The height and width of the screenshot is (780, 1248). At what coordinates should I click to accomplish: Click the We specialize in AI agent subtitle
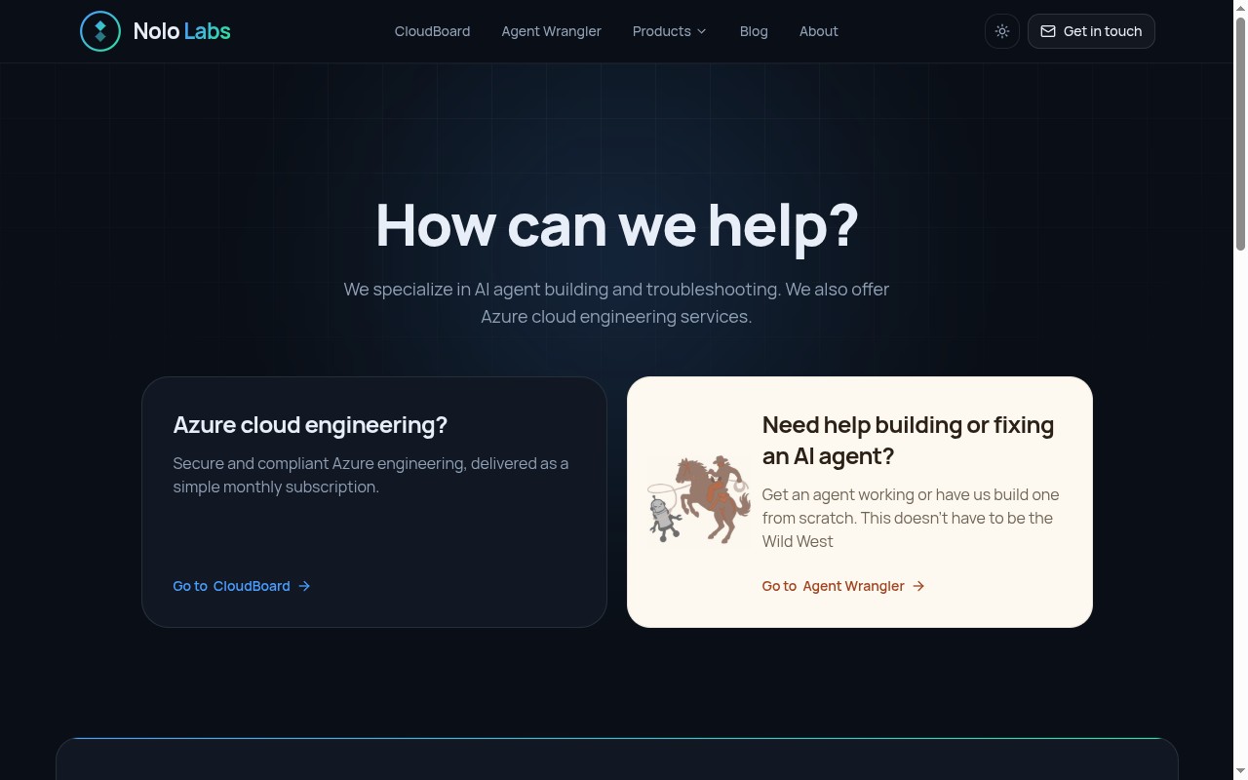click(616, 303)
